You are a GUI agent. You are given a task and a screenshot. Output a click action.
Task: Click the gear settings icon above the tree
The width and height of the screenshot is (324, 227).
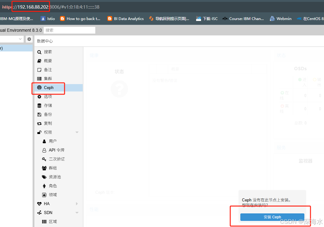29,39
